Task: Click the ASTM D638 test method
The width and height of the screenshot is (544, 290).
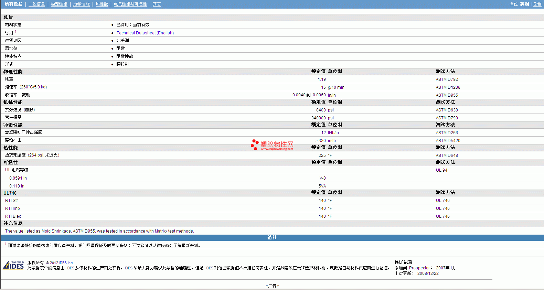Action: (x=447, y=110)
